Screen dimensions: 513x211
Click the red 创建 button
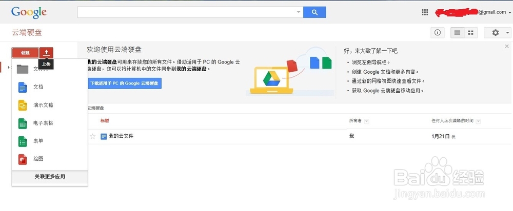tap(25, 53)
